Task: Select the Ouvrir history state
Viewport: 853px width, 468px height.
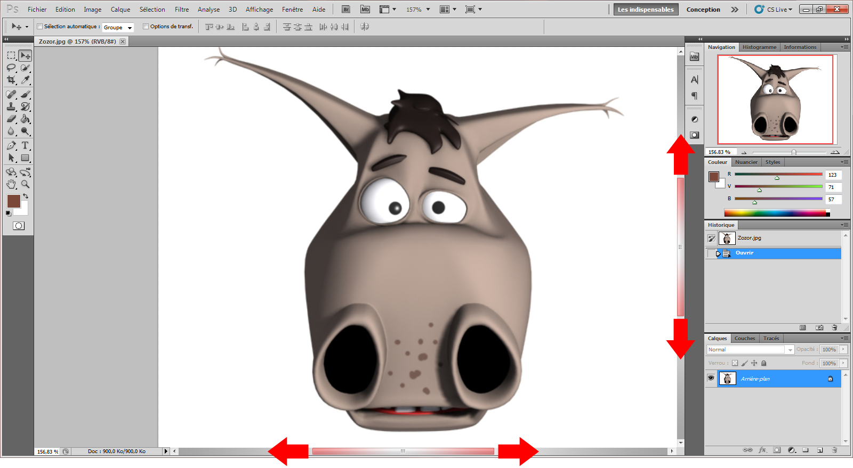Action: click(744, 253)
